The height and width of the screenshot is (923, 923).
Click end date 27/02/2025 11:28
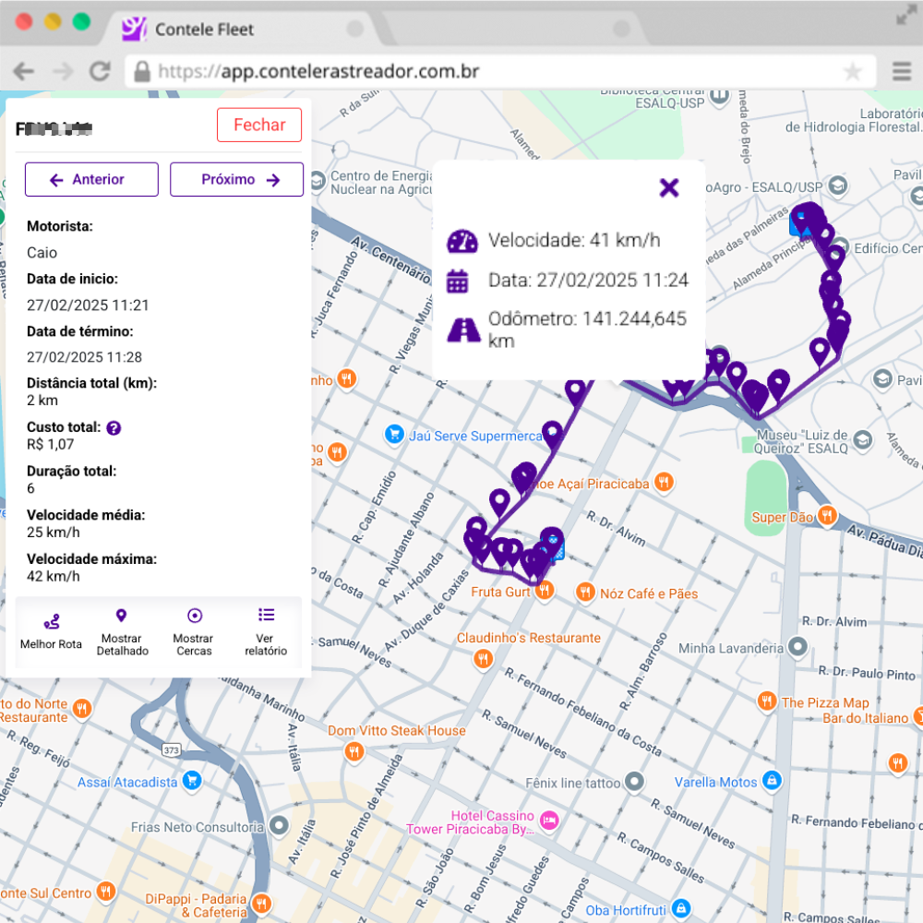tap(84, 356)
